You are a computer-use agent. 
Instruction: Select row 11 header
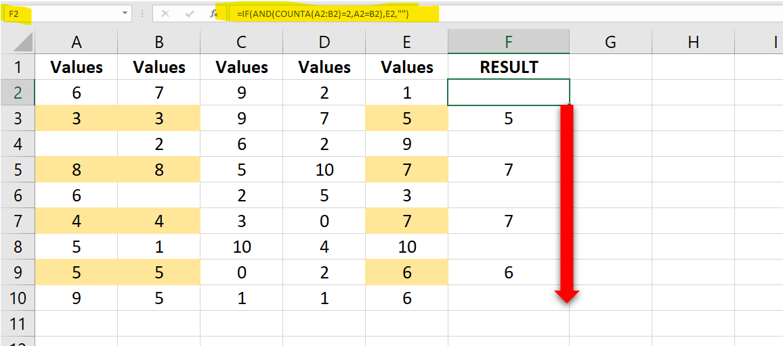(18, 324)
